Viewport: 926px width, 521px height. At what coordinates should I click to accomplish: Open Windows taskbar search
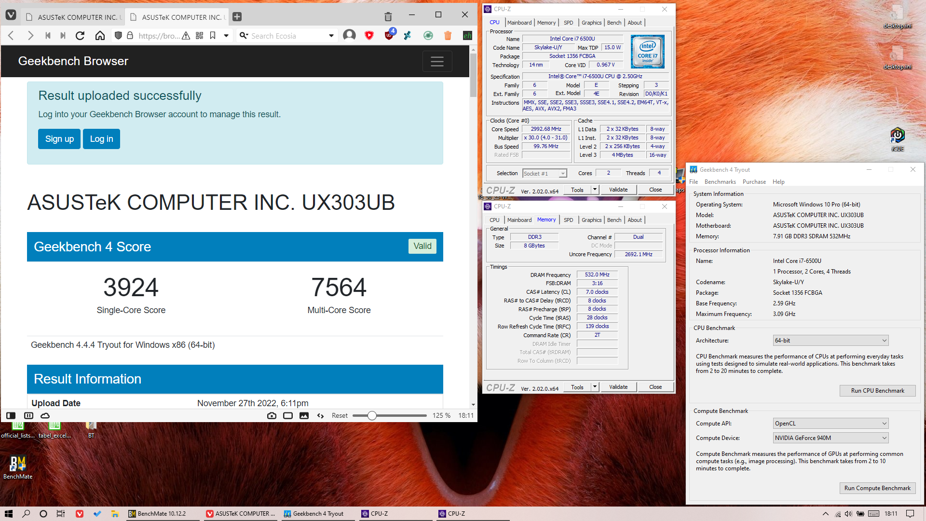(26, 514)
